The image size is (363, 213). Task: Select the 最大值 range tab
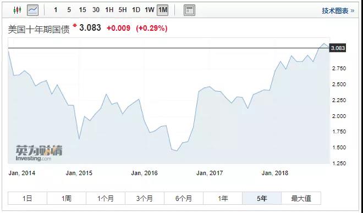point(301,198)
